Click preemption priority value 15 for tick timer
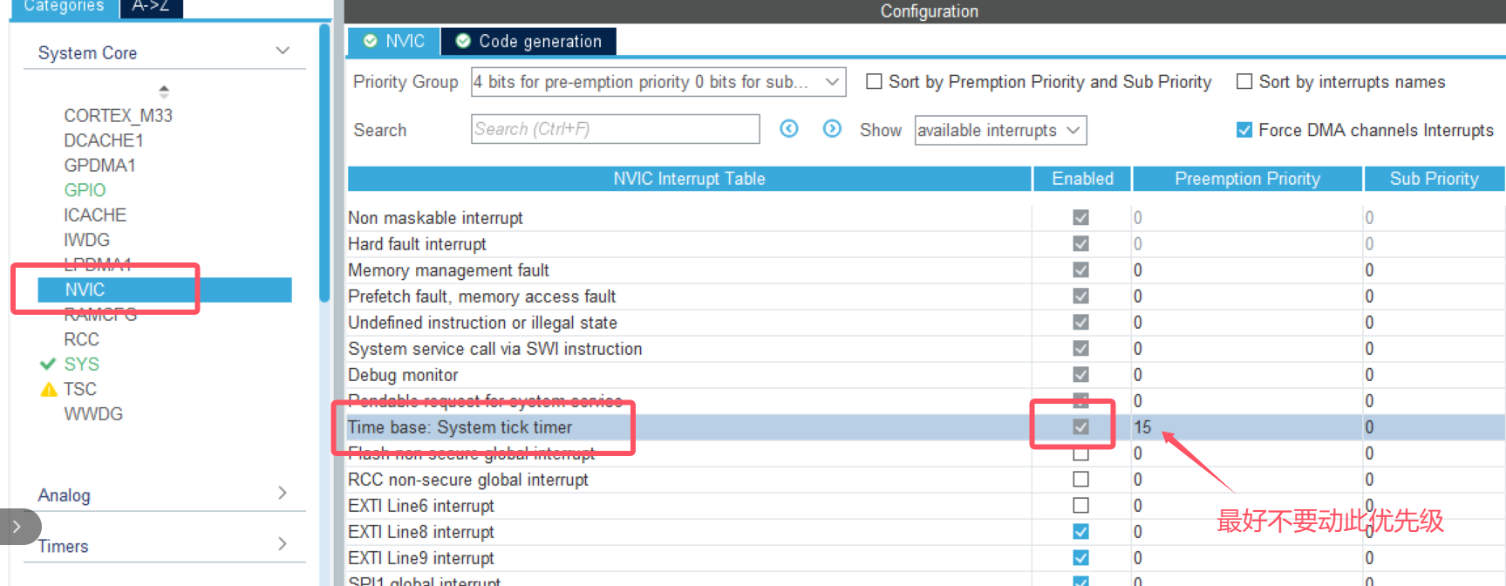The height and width of the screenshot is (586, 1506). point(1142,427)
